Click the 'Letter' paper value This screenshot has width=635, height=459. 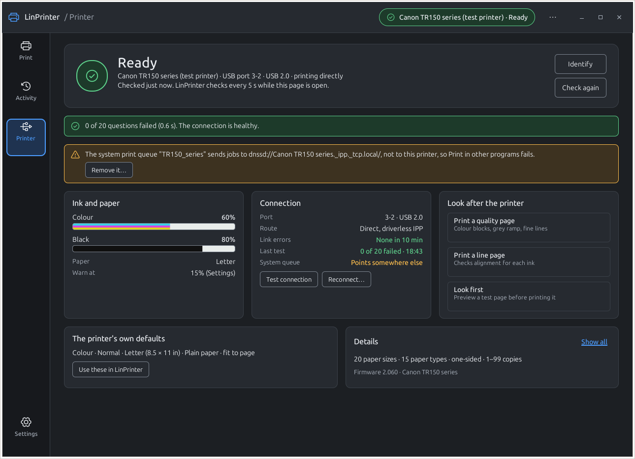tap(225, 262)
